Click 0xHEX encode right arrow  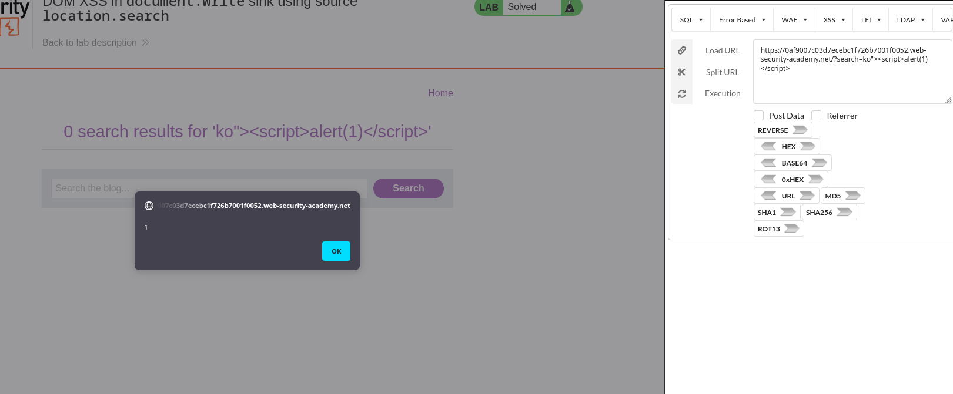(x=816, y=179)
